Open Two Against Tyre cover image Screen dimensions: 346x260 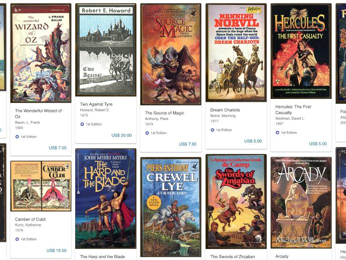106,50
